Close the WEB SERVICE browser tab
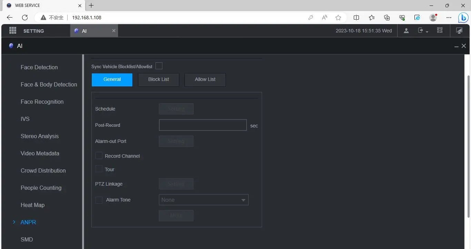Image resolution: width=471 pixels, height=249 pixels. point(80,6)
